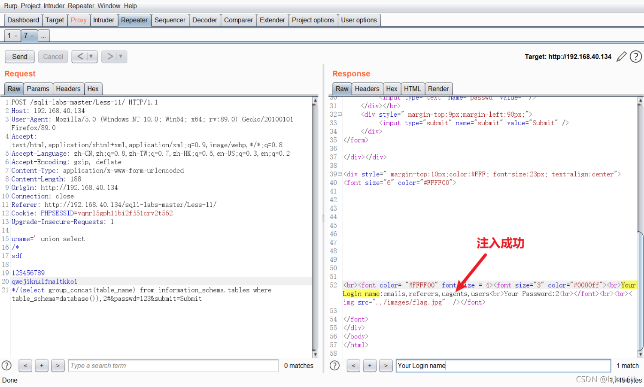Screen dimensions: 644x387
Task: Go to previous match in response search
Action: (353, 366)
